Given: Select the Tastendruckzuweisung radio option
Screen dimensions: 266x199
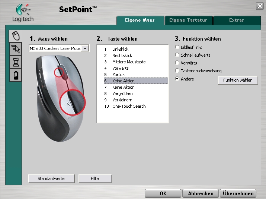Looking at the screenshot, I should pos(177,70).
